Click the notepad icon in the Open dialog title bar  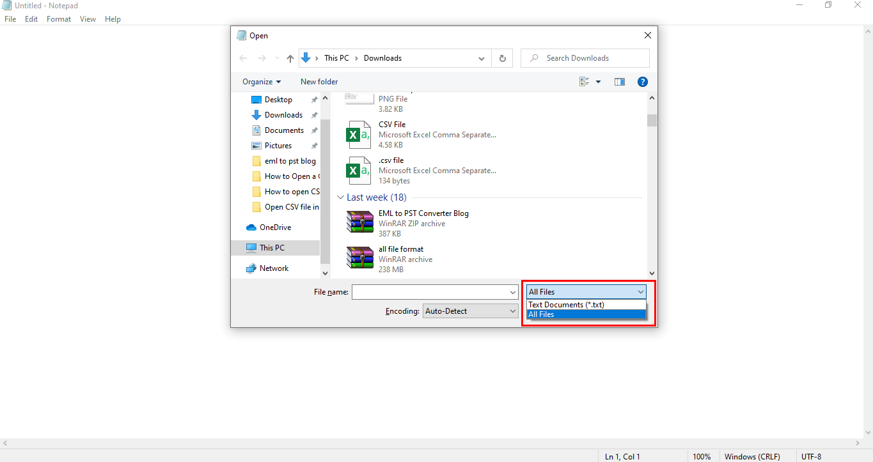coord(241,36)
